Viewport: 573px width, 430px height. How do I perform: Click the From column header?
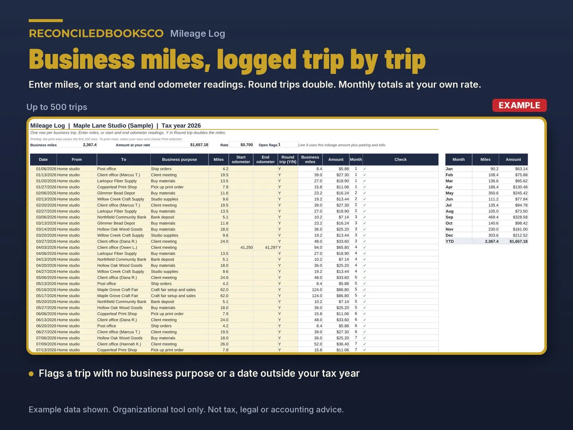pyautogui.click(x=77, y=160)
